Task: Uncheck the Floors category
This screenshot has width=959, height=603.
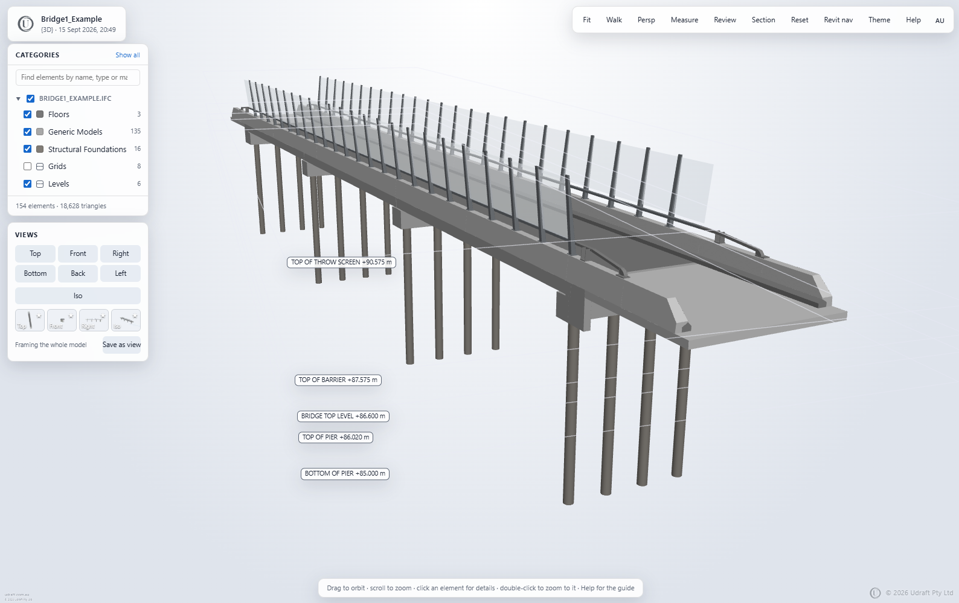Action: pyautogui.click(x=27, y=115)
